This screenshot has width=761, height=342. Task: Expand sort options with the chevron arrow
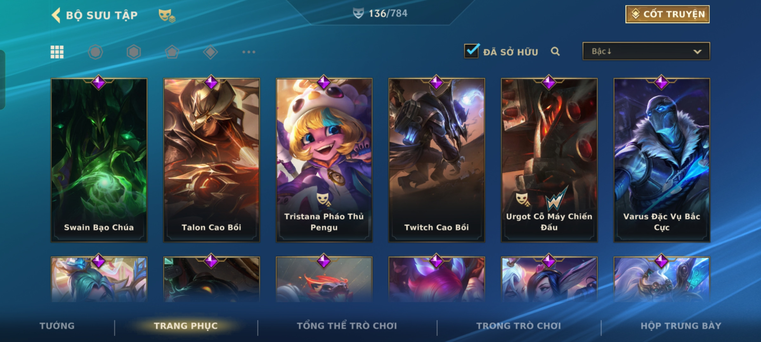pos(697,52)
